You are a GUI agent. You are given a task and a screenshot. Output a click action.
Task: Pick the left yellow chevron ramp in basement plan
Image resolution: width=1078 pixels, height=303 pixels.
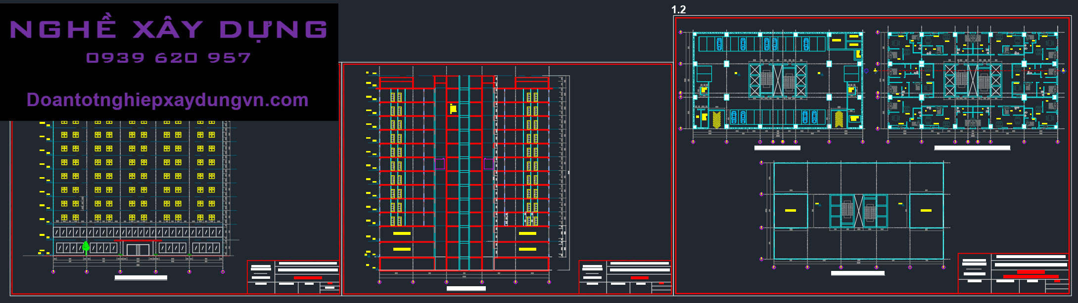coord(716,119)
